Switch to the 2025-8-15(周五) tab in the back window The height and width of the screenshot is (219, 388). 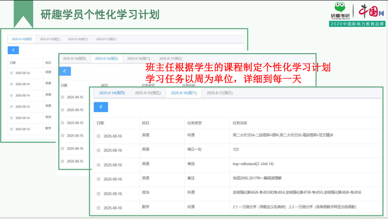coord(50,39)
